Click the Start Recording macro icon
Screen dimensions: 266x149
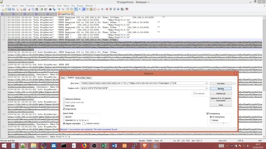107,9
